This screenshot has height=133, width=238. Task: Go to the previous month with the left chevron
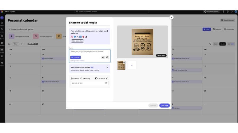point(22,44)
